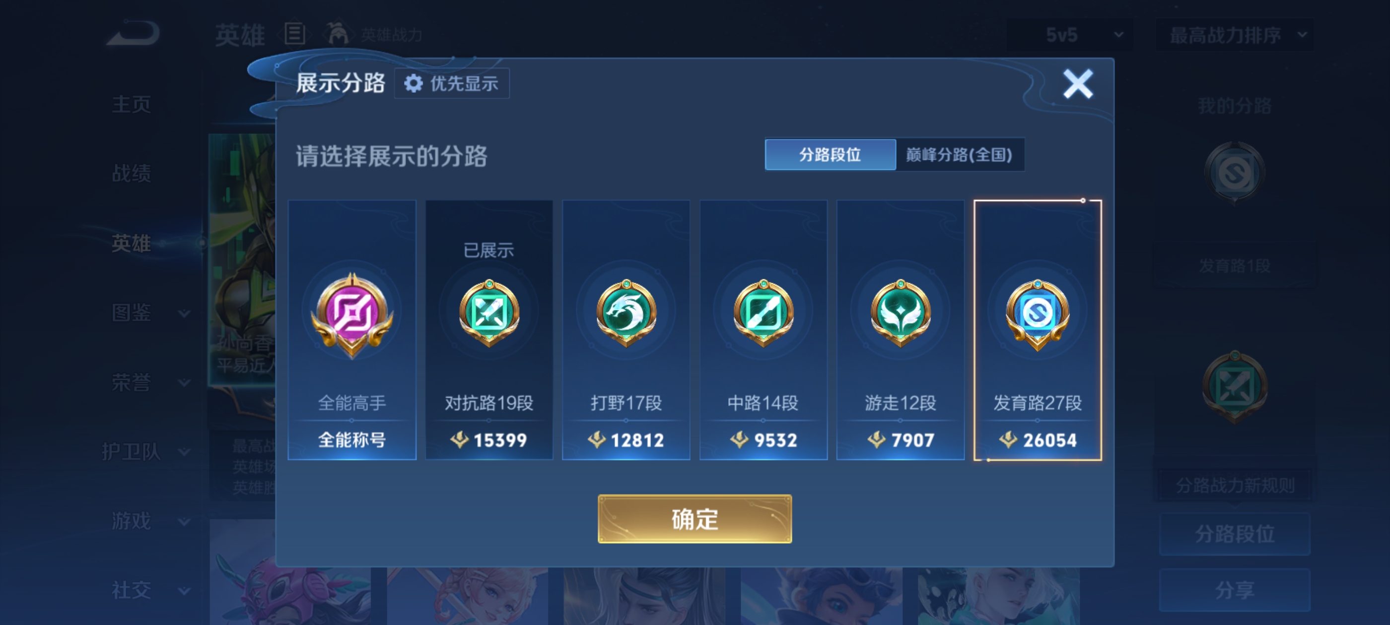Switch to 分路段位 tab

point(830,155)
